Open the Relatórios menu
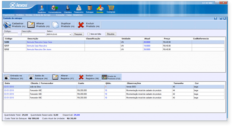The width and height of the screenshot is (233, 127). [78, 15]
